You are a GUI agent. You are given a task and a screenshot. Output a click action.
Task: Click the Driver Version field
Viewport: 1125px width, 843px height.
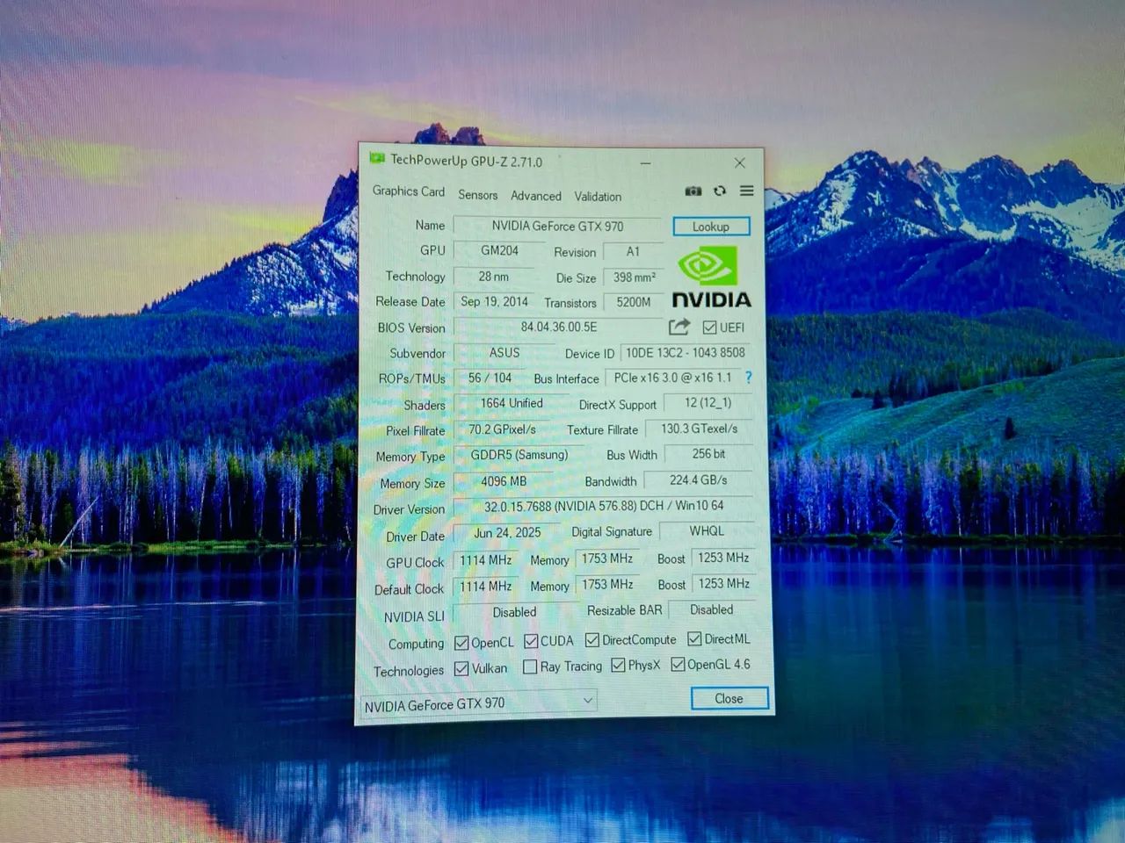click(604, 506)
